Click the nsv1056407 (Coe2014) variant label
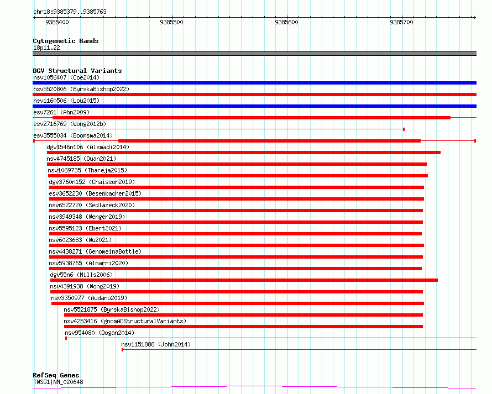Image resolution: width=492 pixels, height=394 pixels. point(66,77)
